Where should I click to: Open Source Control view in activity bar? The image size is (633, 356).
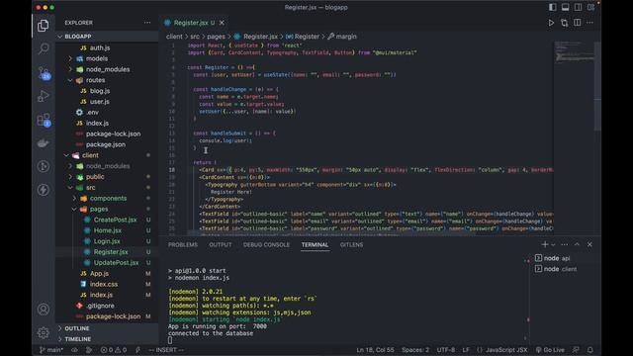(x=44, y=72)
